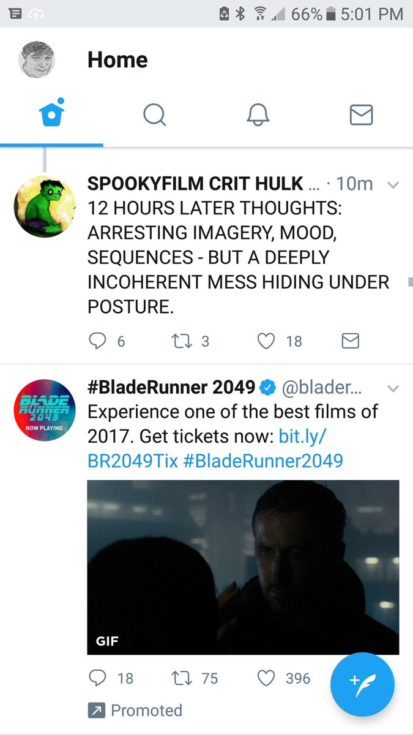Expand the Film Crit Hulk tweet options chevron
The width and height of the screenshot is (413, 735).
[393, 184]
